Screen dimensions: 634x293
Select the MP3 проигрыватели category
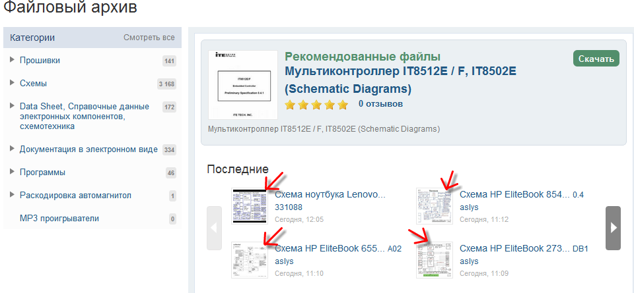click(59, 218)
